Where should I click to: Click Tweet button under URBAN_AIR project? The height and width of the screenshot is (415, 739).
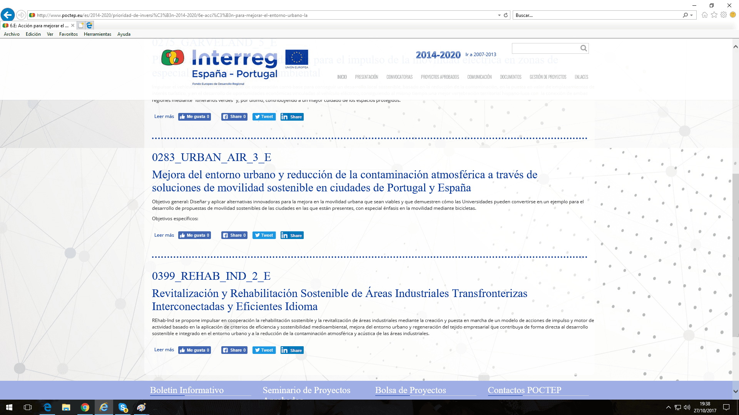[x=264, y=235]
